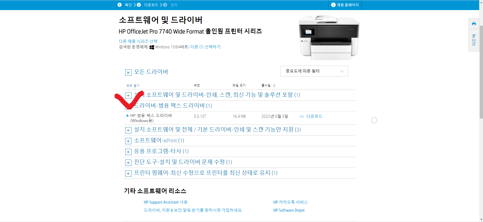Screen dimensions: 483x222
Task: Open the 중요도에 따른 필터 dropdown
Action: coord(314,71)
